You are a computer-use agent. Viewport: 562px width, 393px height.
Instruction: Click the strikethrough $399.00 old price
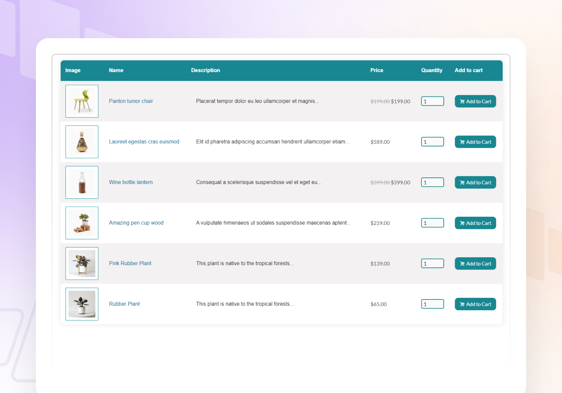click(x=380, y=182)
